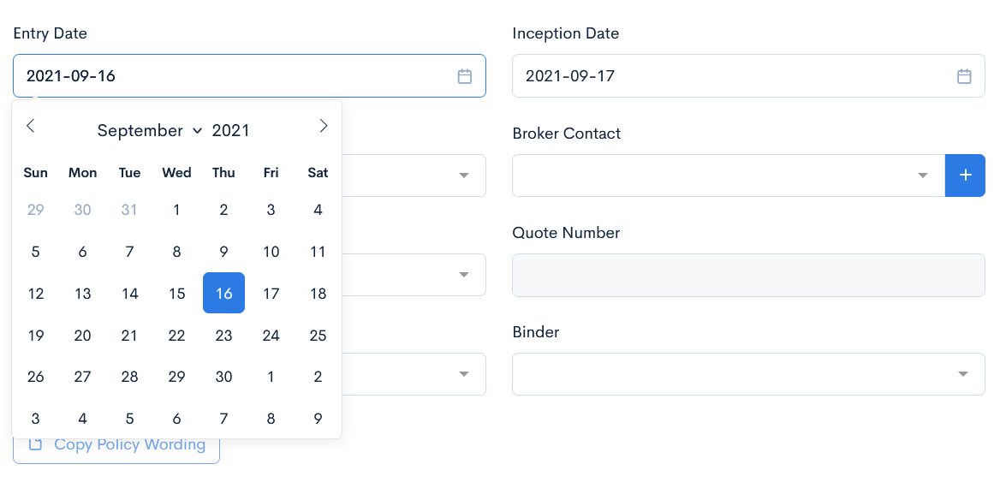Expand the Broker Contact dropdown

(923, 176)
